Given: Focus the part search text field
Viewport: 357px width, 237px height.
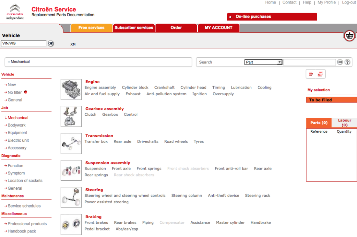Looking at the screenshot, I should [x=310, y=62].
